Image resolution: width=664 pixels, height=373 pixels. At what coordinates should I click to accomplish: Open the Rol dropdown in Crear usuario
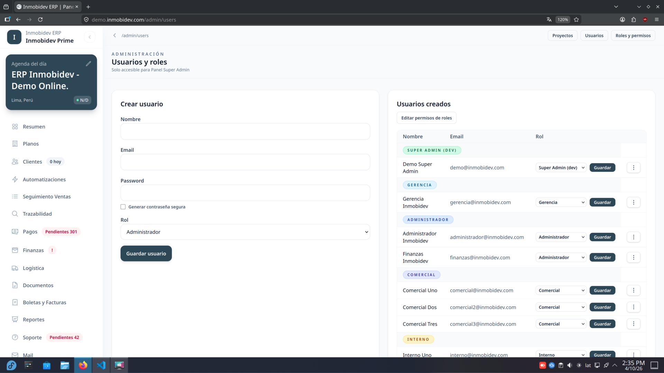pos(245,232)
